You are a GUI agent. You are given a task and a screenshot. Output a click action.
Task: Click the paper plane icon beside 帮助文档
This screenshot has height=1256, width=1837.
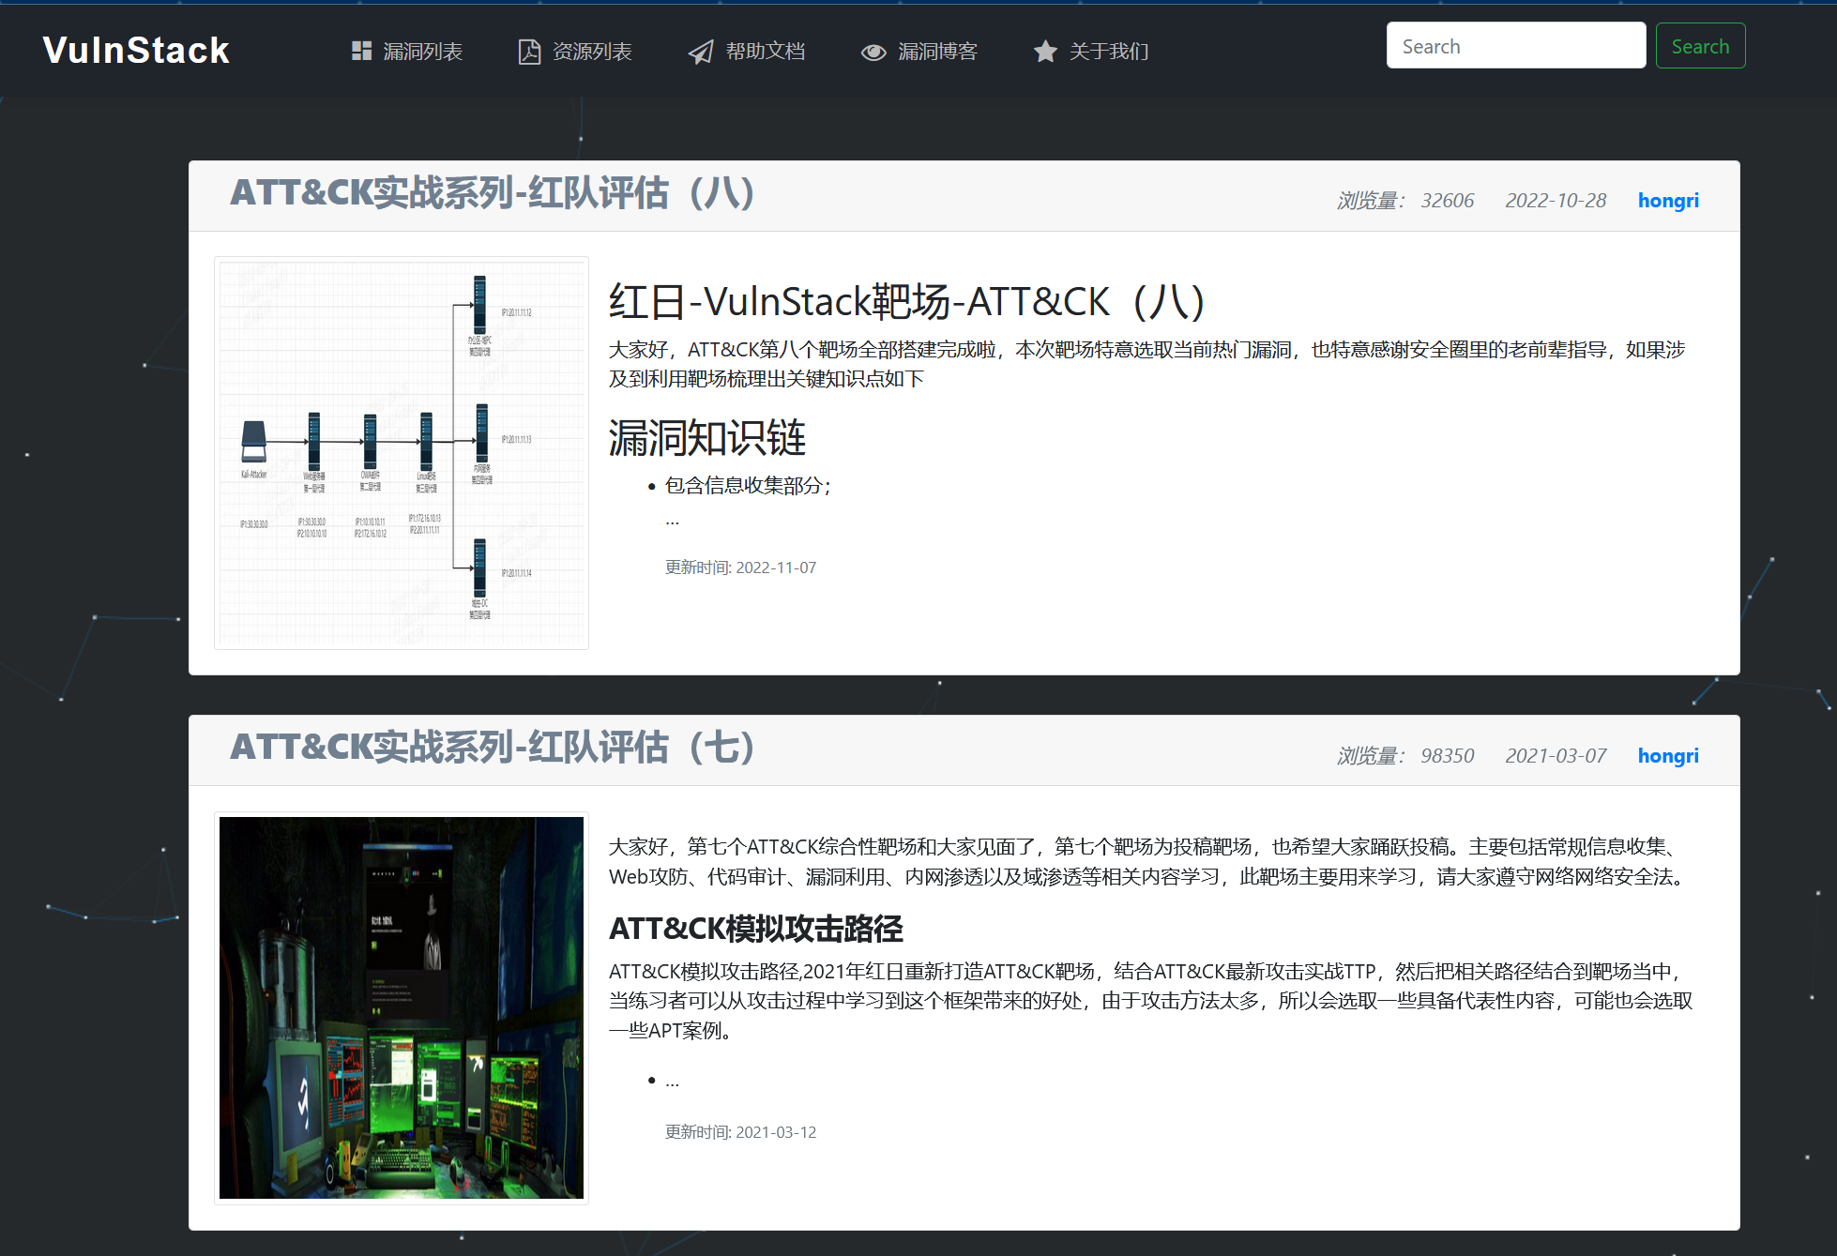[x=701, y=52]
